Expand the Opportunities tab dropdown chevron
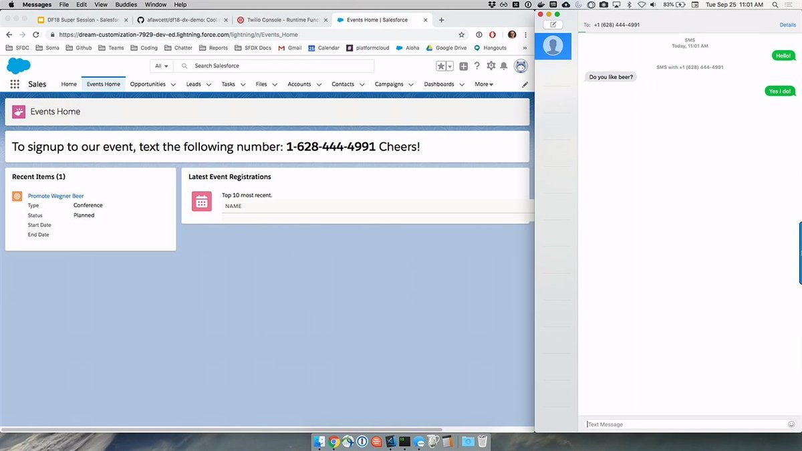Image resolution: width=802 pixels, height=451 pixels. [174, 84]
